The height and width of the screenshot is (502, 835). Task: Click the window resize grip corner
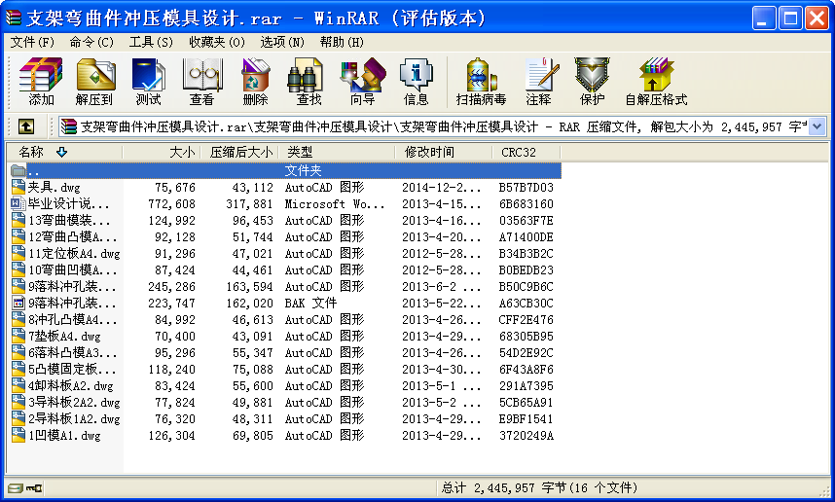click(x=824, y=491)
